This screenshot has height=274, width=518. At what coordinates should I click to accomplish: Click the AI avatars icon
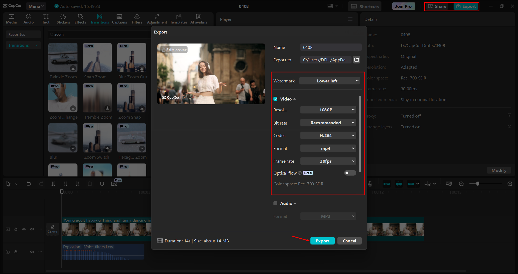(x=199, y=19)
